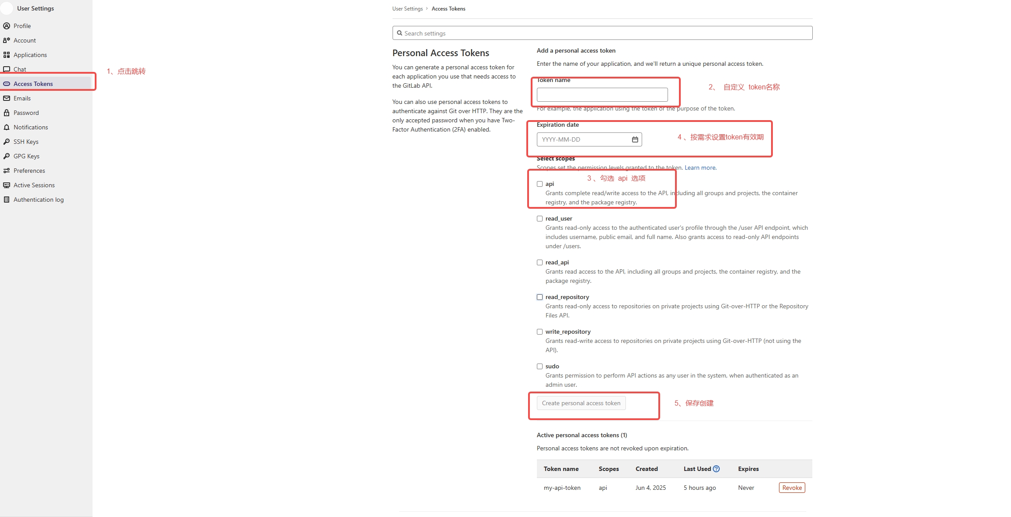Open GPG Keys settings
Screen dimensions: 1011x517
(26, 156)
